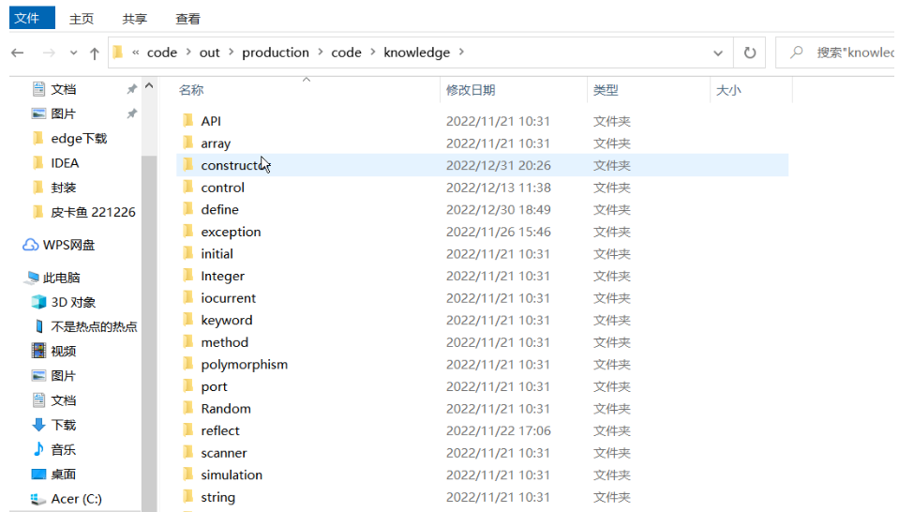Screen dimensions: 914x512
Task: Open 视频 film icon in sidebar
Action: click(x=38, y=351)
